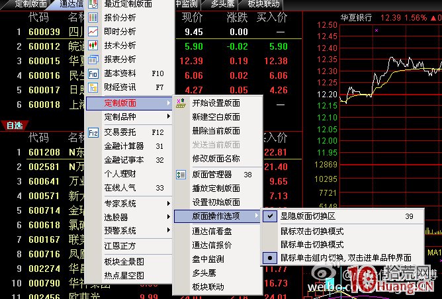Select stock code 600641 in 自选 list

[x=44, y=181]
